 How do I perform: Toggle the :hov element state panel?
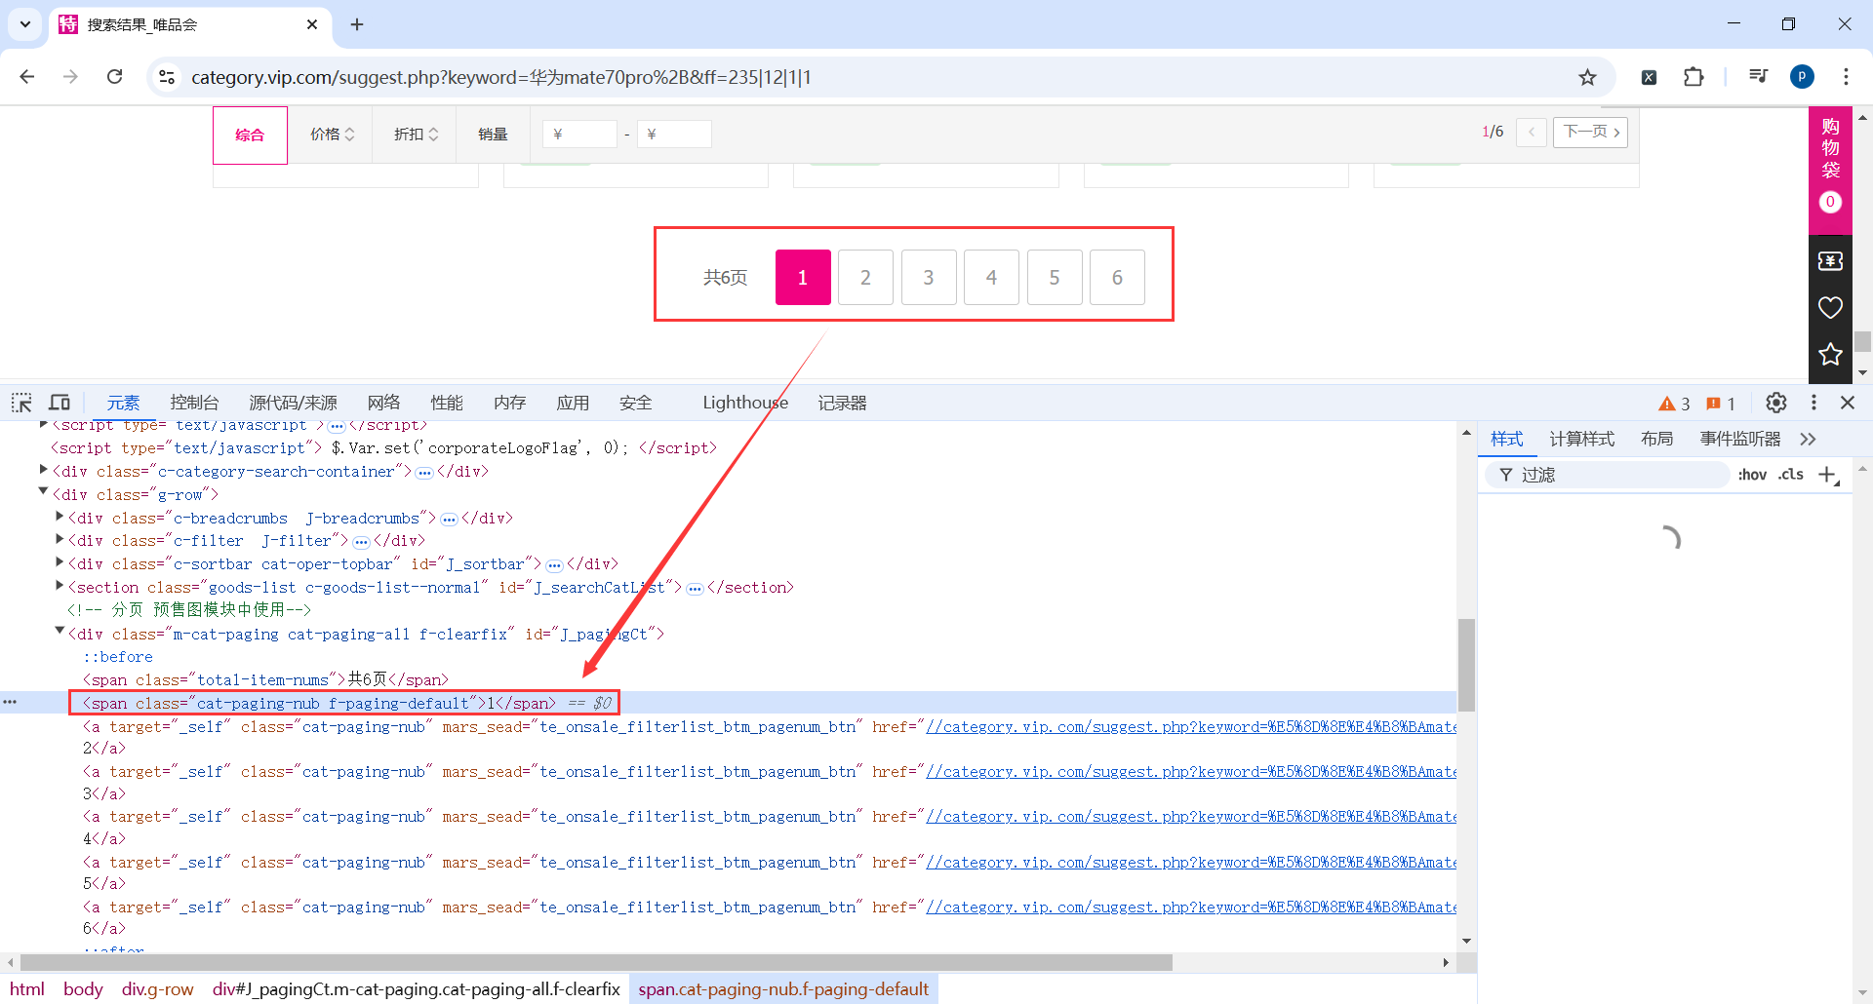tap(1752, 475)
